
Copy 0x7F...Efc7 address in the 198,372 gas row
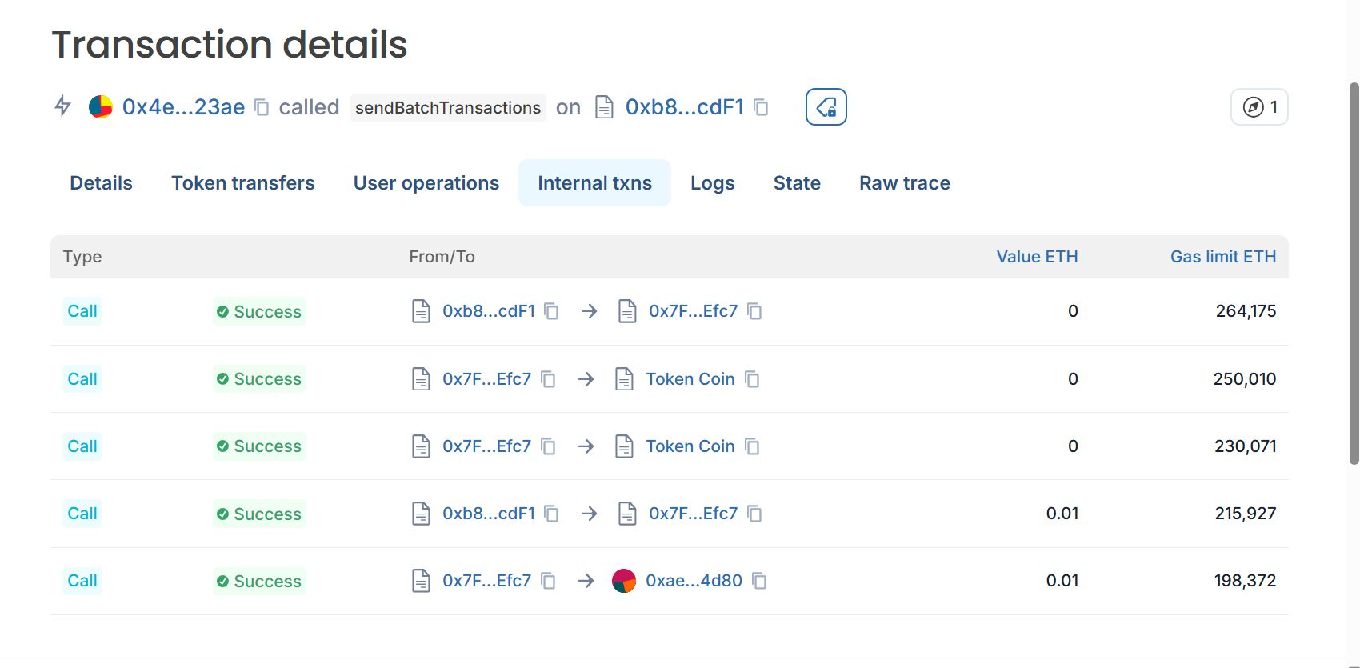[x=548, y=581]
